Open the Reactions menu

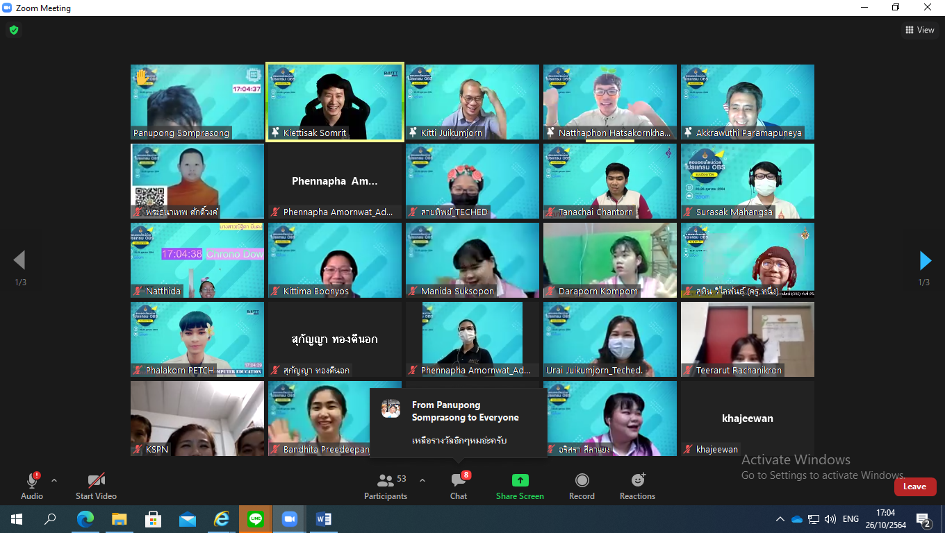637,485
